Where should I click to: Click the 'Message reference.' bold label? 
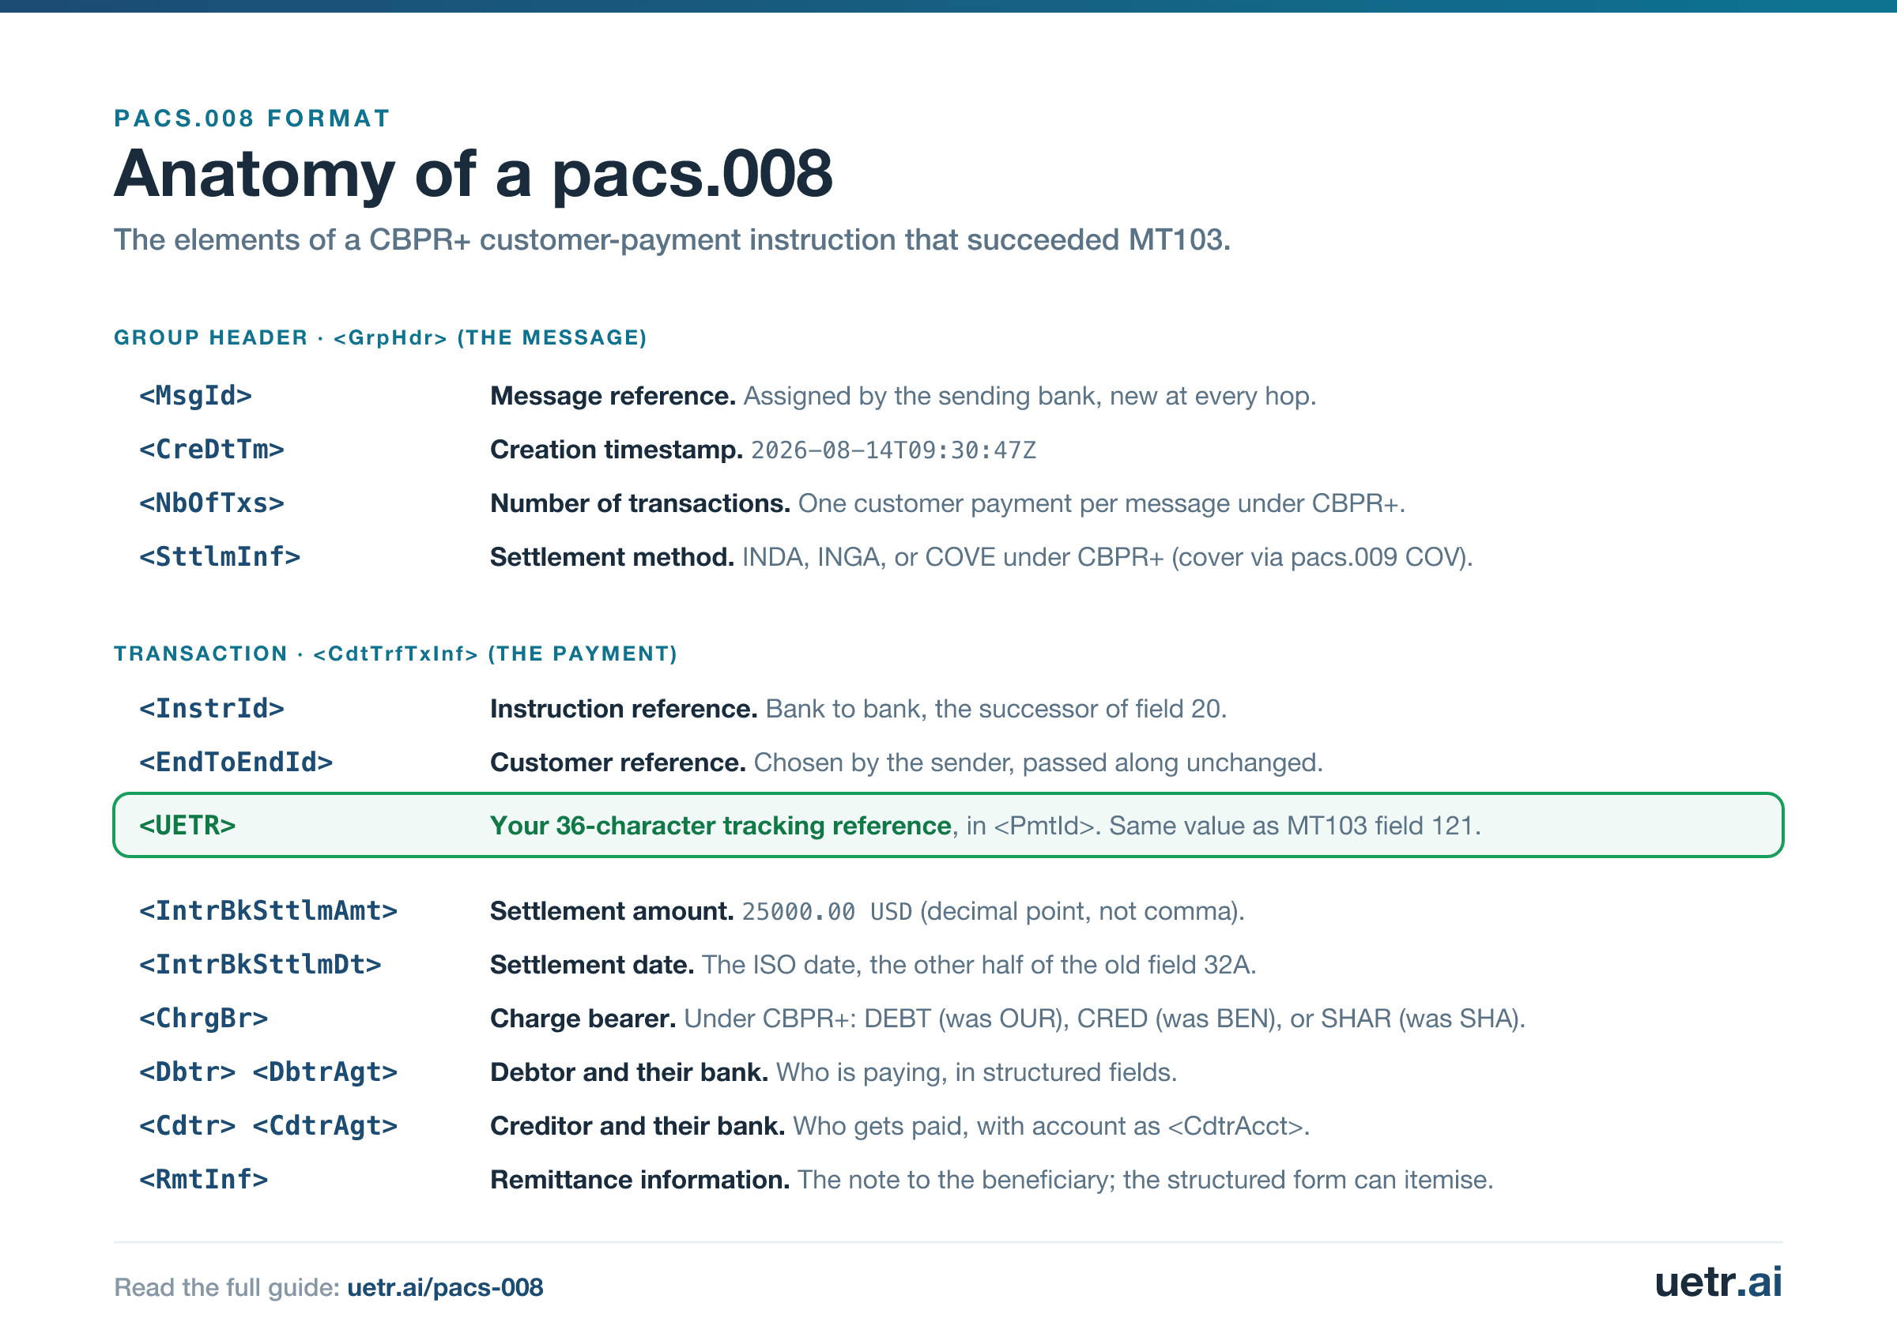pos(613,397)
